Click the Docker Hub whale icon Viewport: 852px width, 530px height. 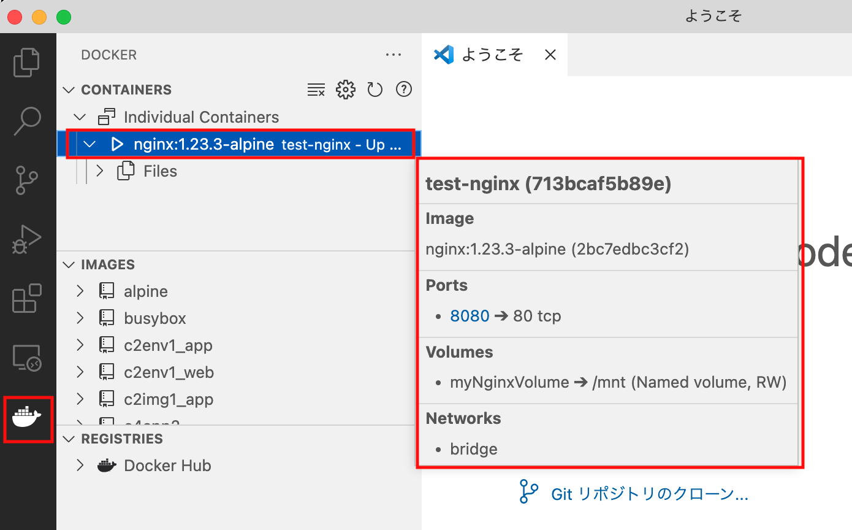(107, 465)
